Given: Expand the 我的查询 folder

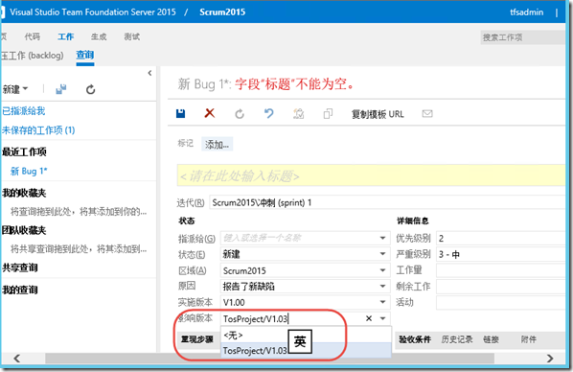Looking at the screenshot, I should 20,290.
